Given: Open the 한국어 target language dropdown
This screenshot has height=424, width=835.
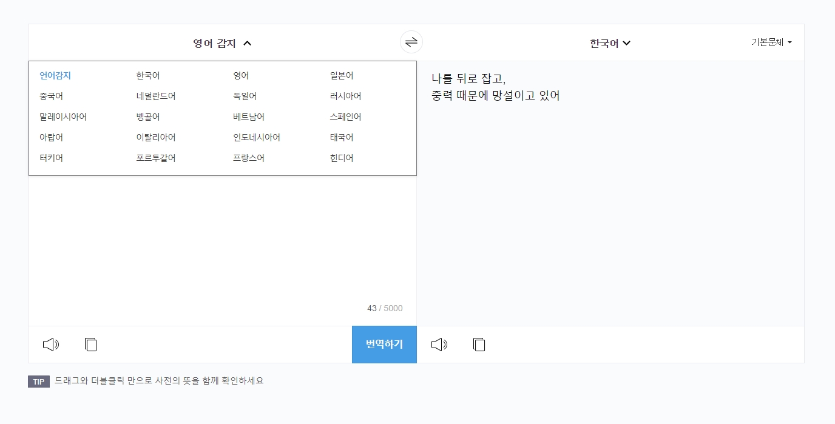Looking at the screenshot, I should 610,42.
